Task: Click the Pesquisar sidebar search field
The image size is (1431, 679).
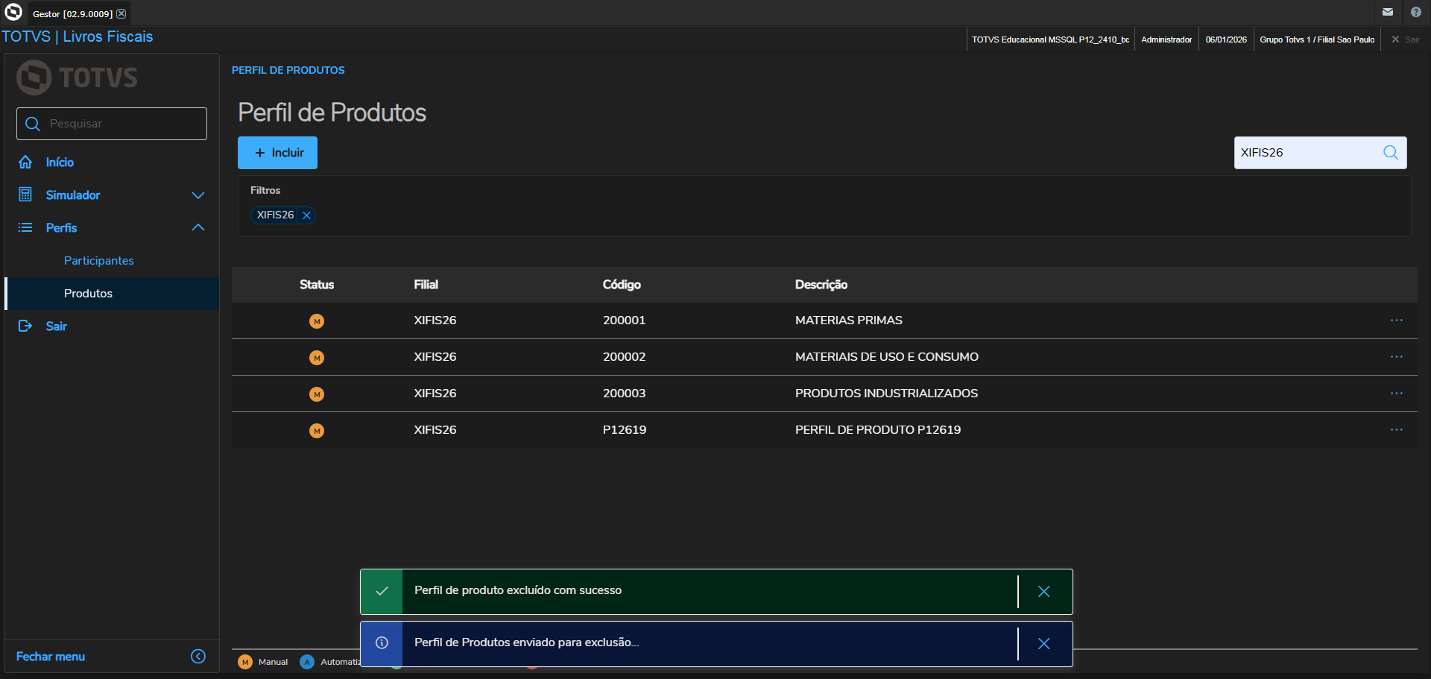Action: (123, 124)
